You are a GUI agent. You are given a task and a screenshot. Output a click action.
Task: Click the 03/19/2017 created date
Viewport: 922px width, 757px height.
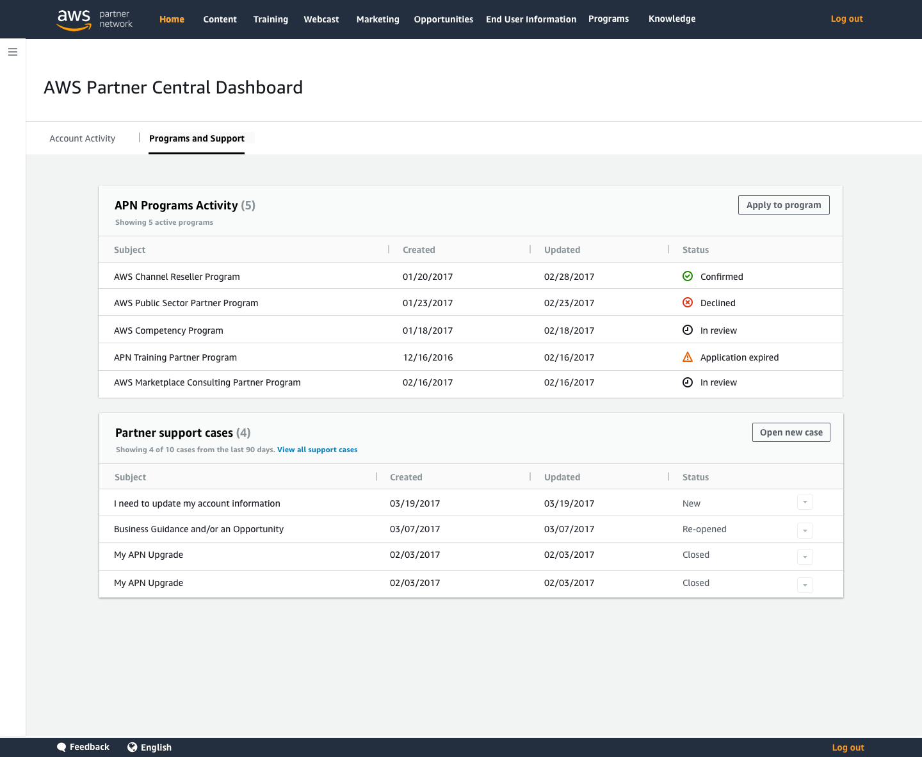[415, 503]
